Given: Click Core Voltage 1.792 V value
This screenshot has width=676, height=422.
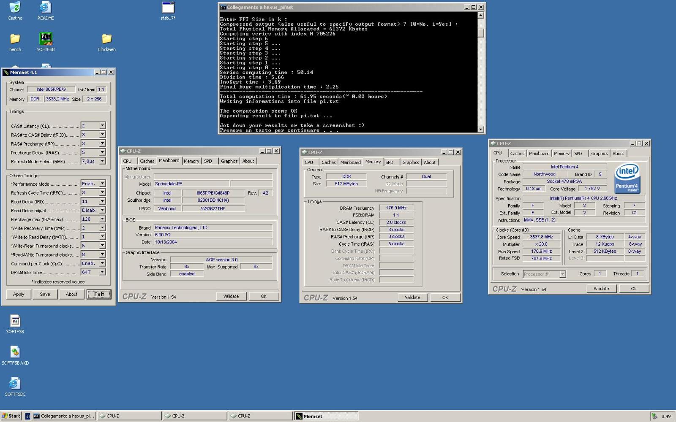Looking at the screenshot, I should [x=592, y=189].
